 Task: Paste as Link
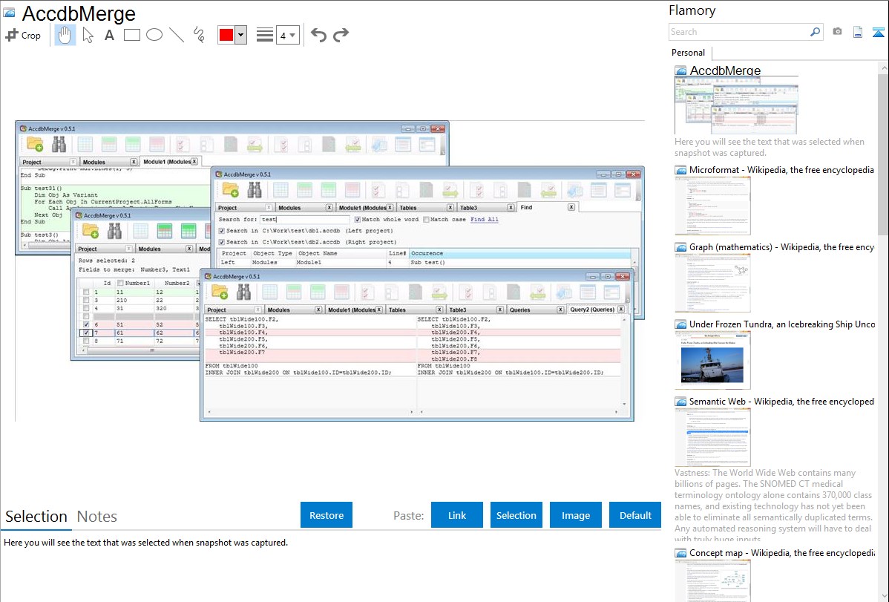coord(457,515)
